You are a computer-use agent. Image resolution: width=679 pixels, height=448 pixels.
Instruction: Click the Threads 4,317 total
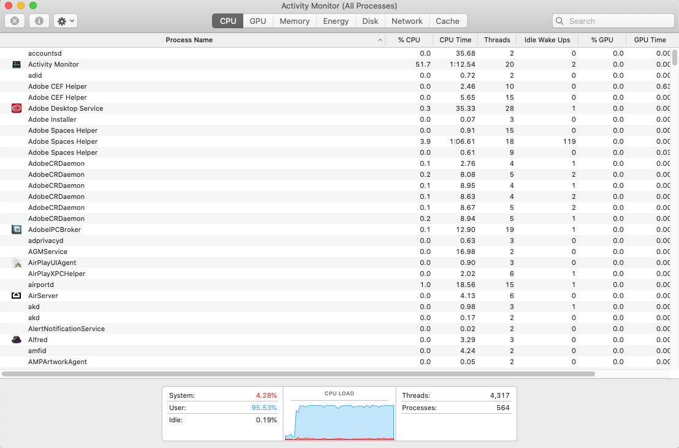point(499,396)
